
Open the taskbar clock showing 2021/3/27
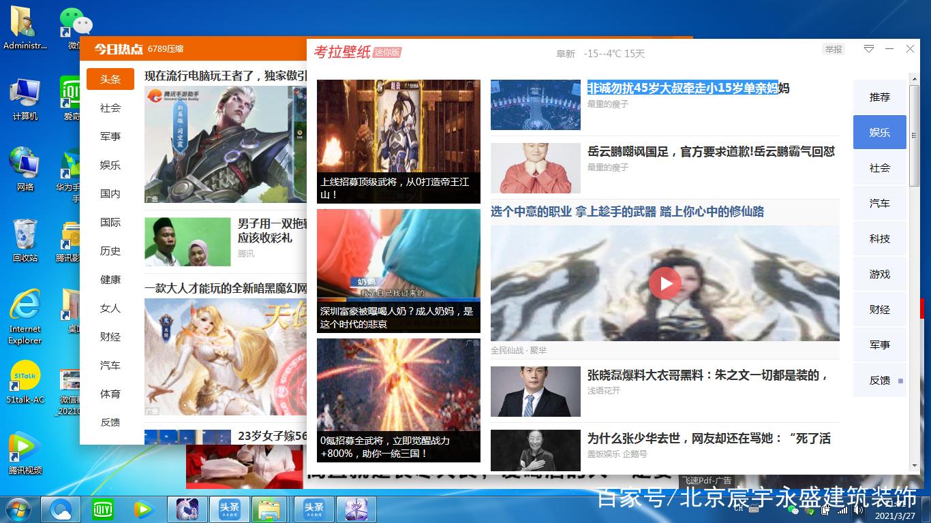895,509
